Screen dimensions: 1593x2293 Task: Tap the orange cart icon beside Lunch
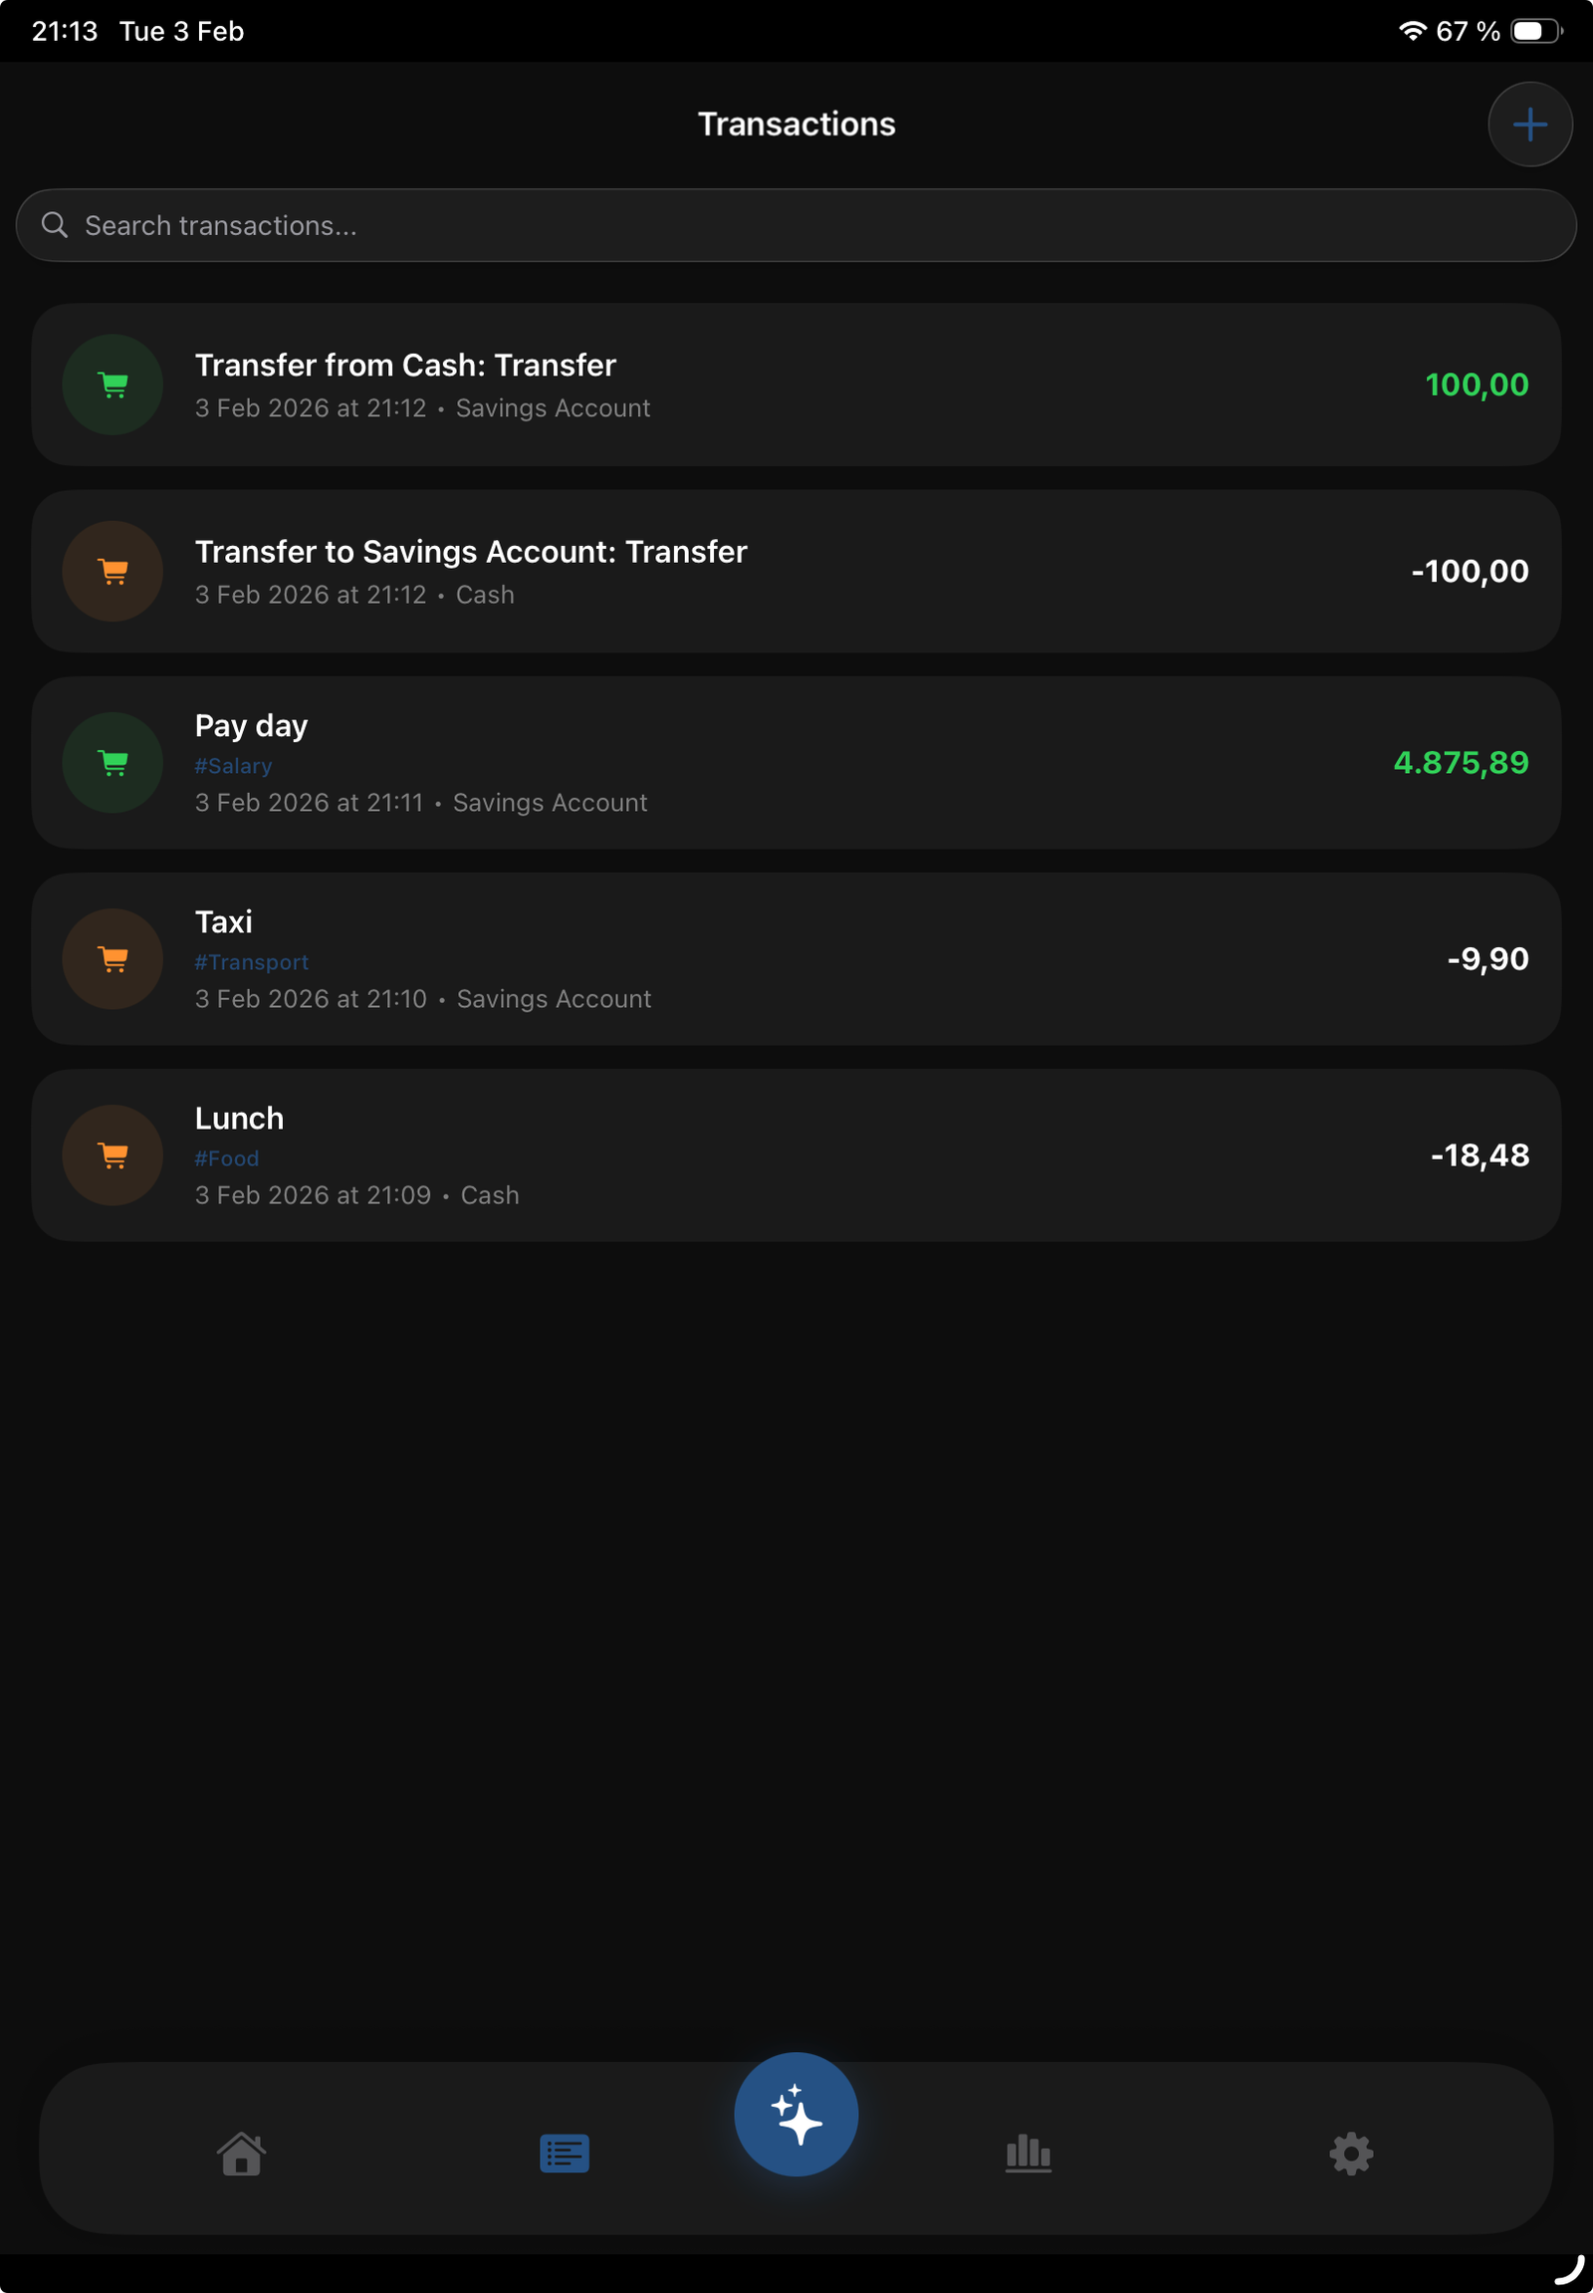[113, 1155]
